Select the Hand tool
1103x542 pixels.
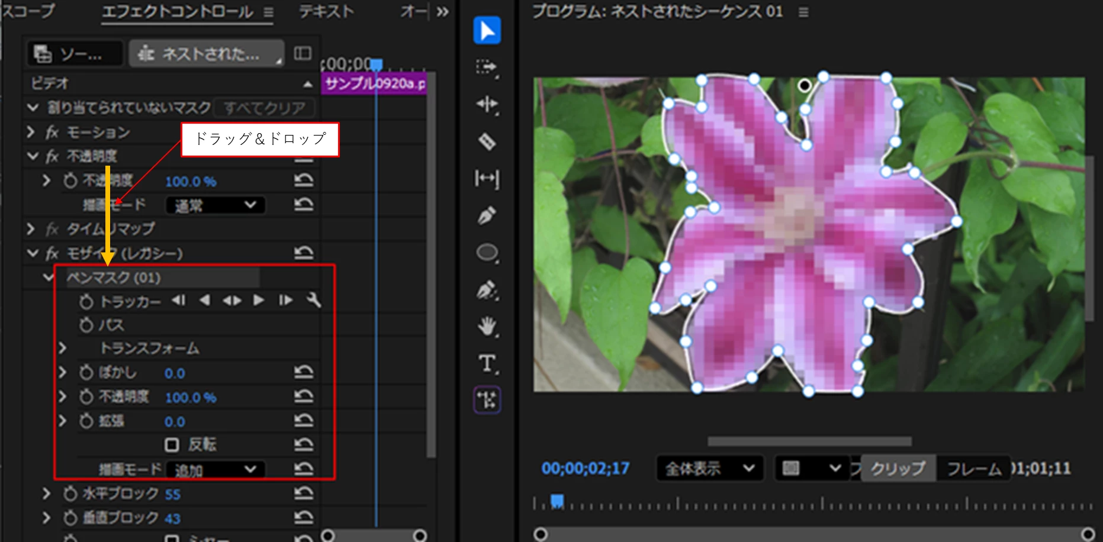pos(487,326)
